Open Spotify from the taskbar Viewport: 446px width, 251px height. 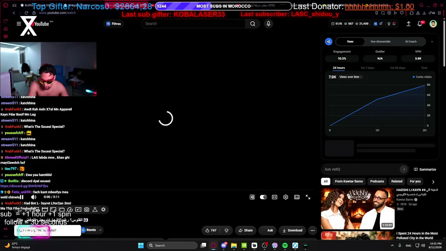[x=285, y=245]
